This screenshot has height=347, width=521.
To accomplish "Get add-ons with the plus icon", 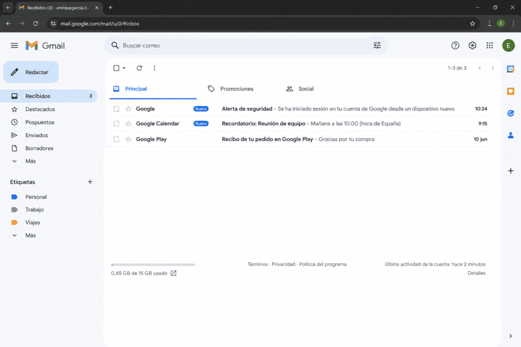I will click(511, 171).
